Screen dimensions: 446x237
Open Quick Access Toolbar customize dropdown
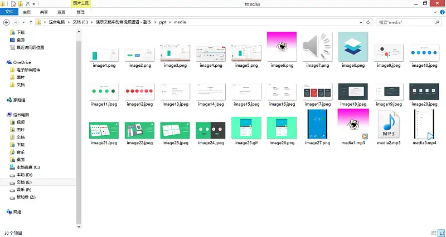pos(34,4)
